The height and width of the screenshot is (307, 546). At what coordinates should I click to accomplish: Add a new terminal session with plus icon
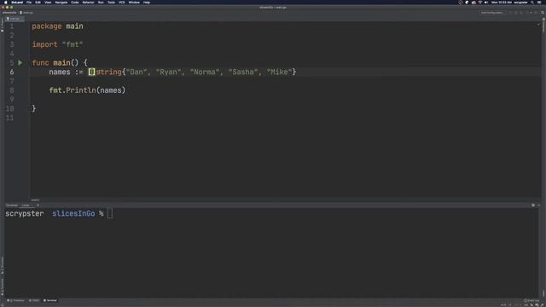(38, 206)
